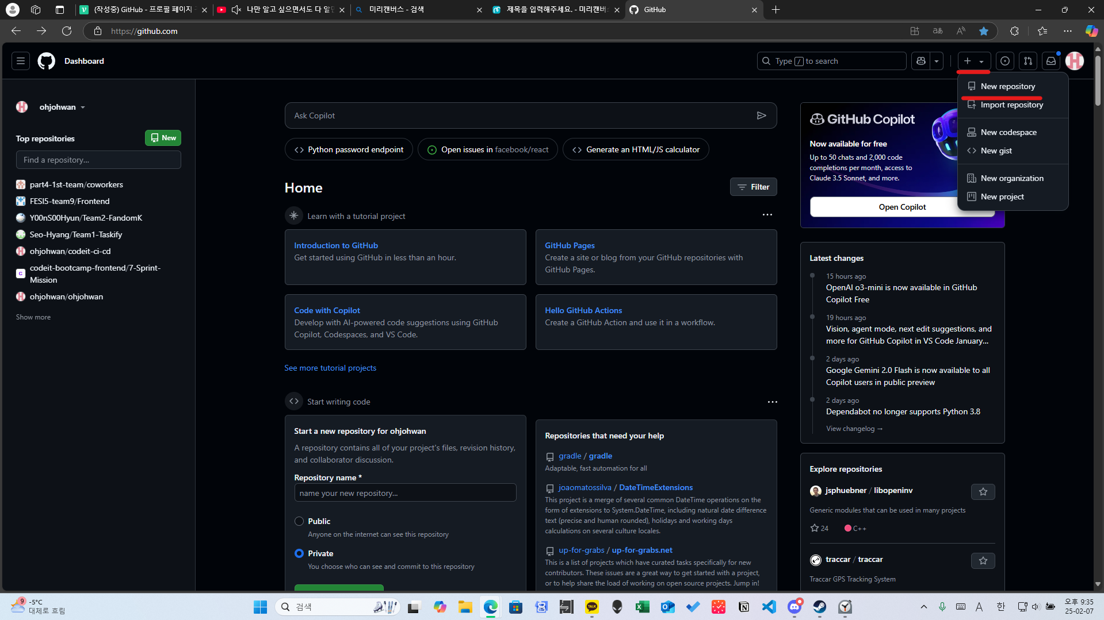Viewport: 1104px width, 620px height.
Task: Open the gradle/gradle repository link
Action: click(x=585, y=456)
